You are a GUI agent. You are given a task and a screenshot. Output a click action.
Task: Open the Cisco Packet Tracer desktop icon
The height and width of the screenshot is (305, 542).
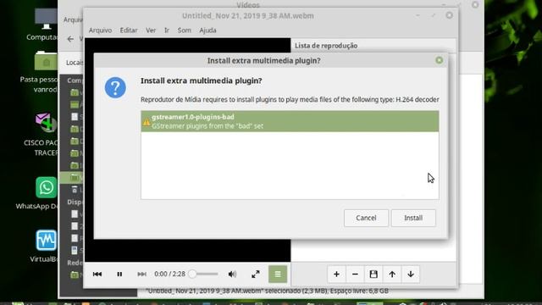click(46, 123)
